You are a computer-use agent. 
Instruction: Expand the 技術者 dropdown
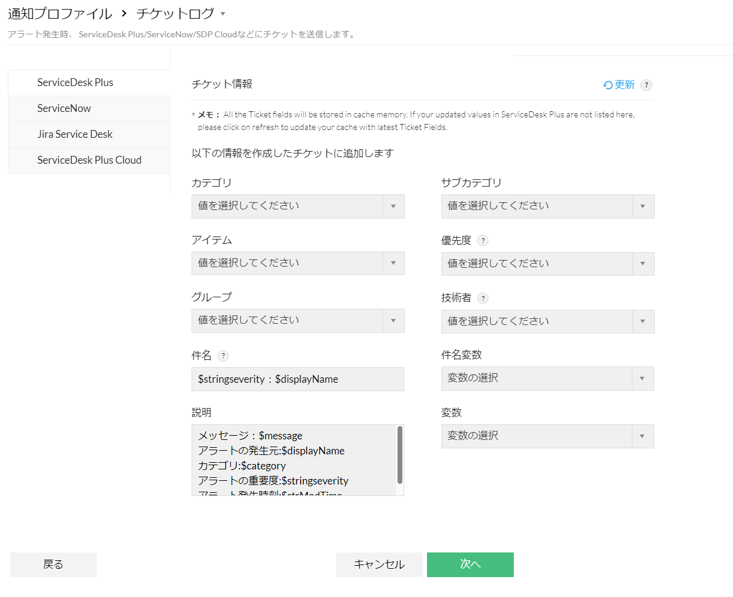pyautogui.click(x=547, y=321)
